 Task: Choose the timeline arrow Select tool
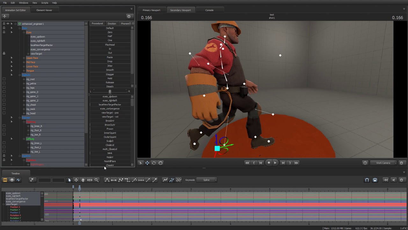click(x=69, y=180)
